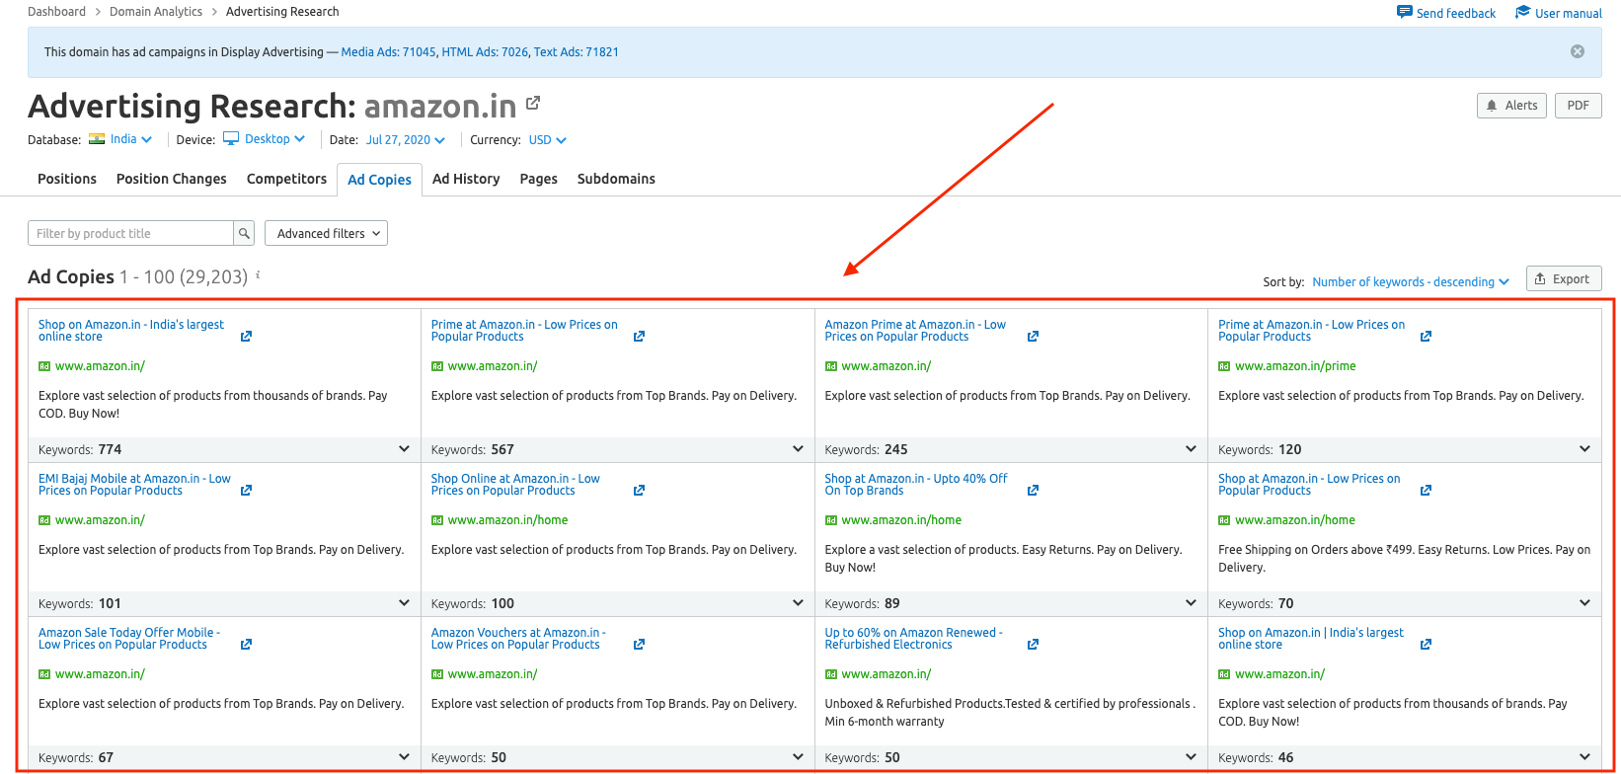The height and width of the screenshot is (774, 1621).
Task: Open the Jul 27, 2020 date dropdown
Action: pyautogui.click(x=406, y=140)
